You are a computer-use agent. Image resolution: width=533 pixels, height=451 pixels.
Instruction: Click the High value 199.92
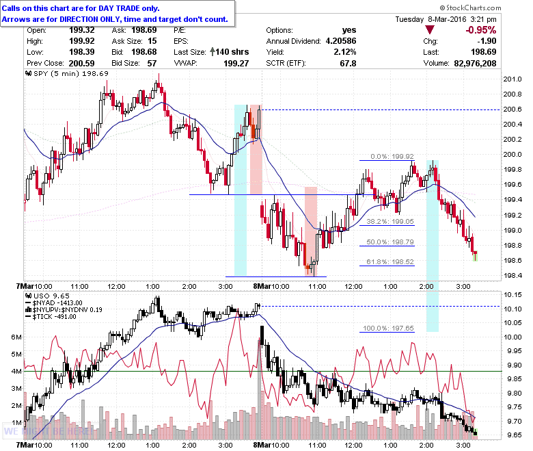coord(81,41)
